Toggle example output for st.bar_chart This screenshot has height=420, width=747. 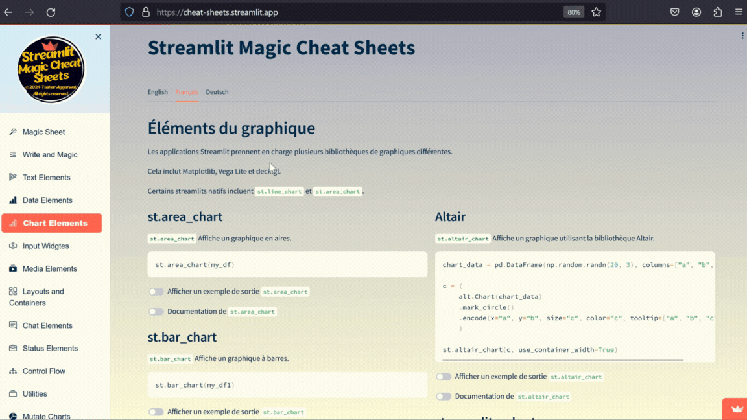[156, 412]
